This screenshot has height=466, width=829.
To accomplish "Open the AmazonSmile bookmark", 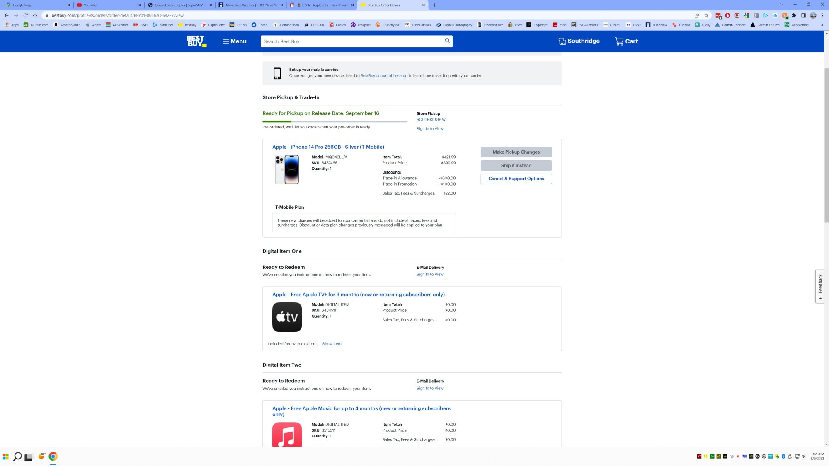I will (67, 25).
